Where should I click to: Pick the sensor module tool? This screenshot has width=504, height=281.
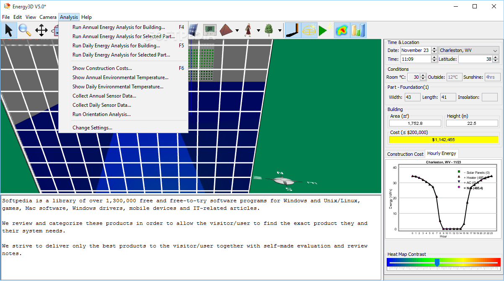209,30
